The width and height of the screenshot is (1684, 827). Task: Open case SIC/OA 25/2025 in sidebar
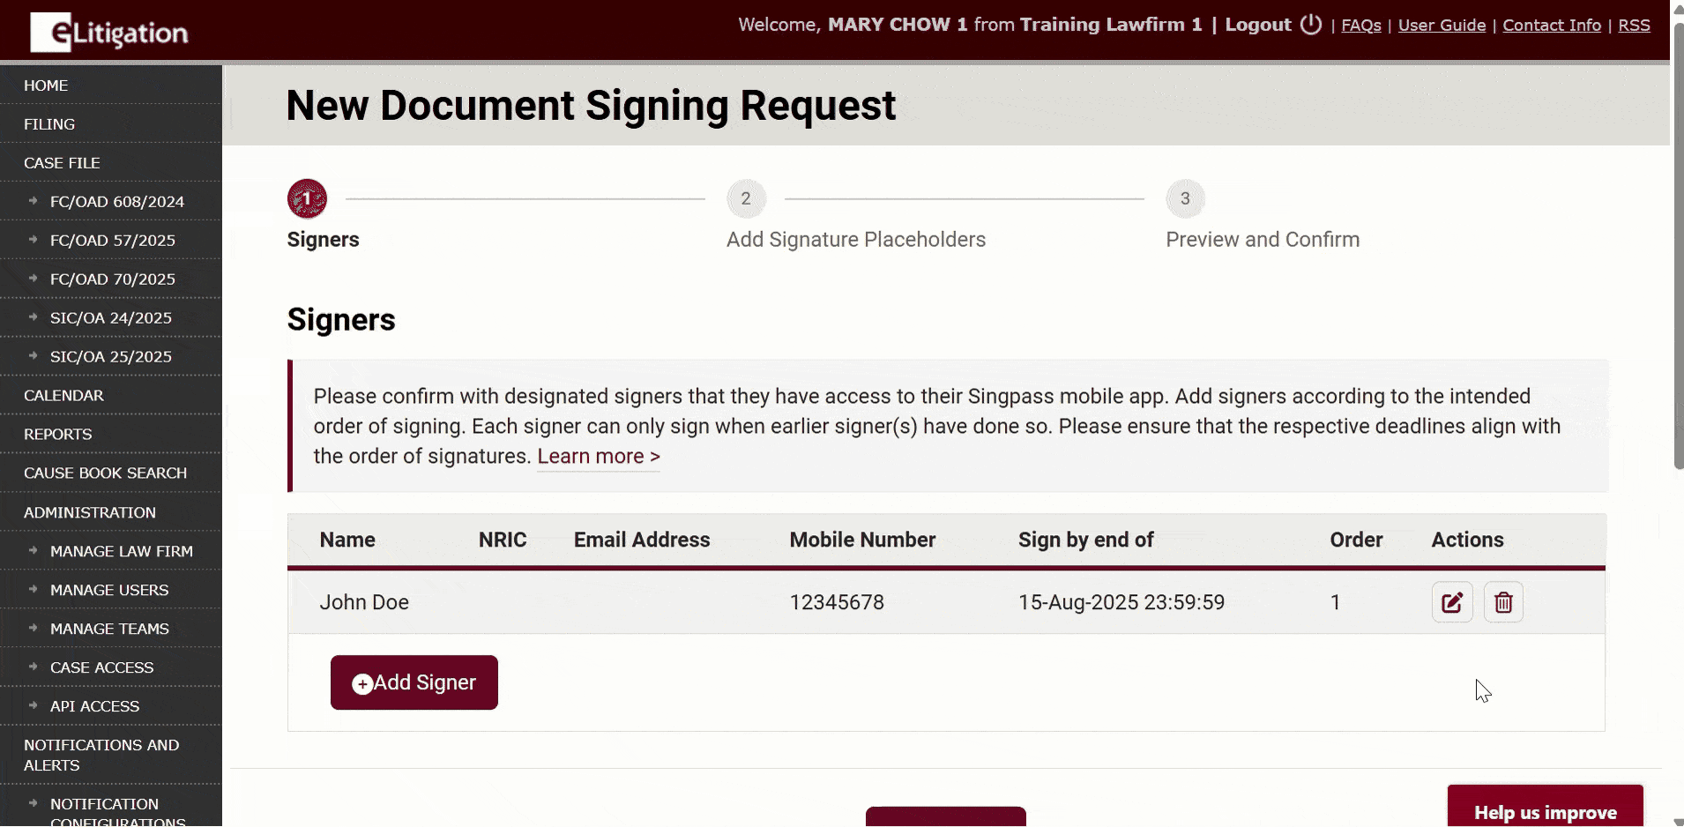point(110,357)
